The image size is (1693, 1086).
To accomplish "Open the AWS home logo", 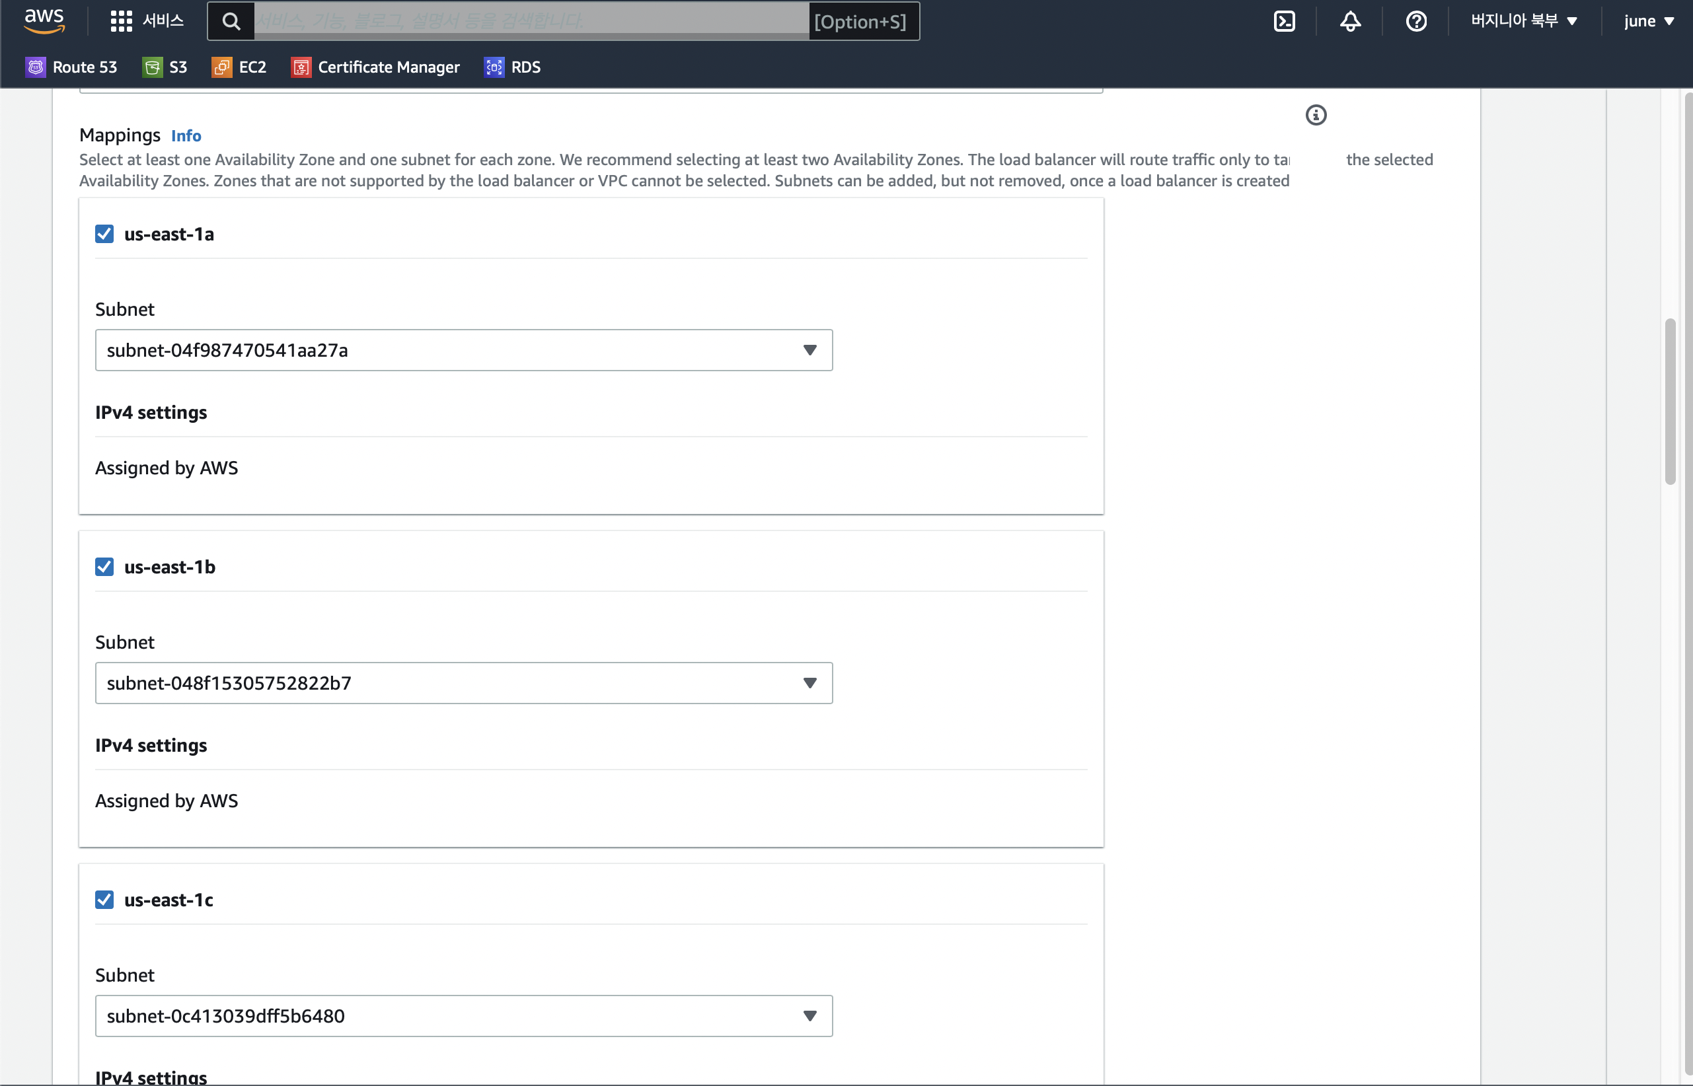I will 44,20.
